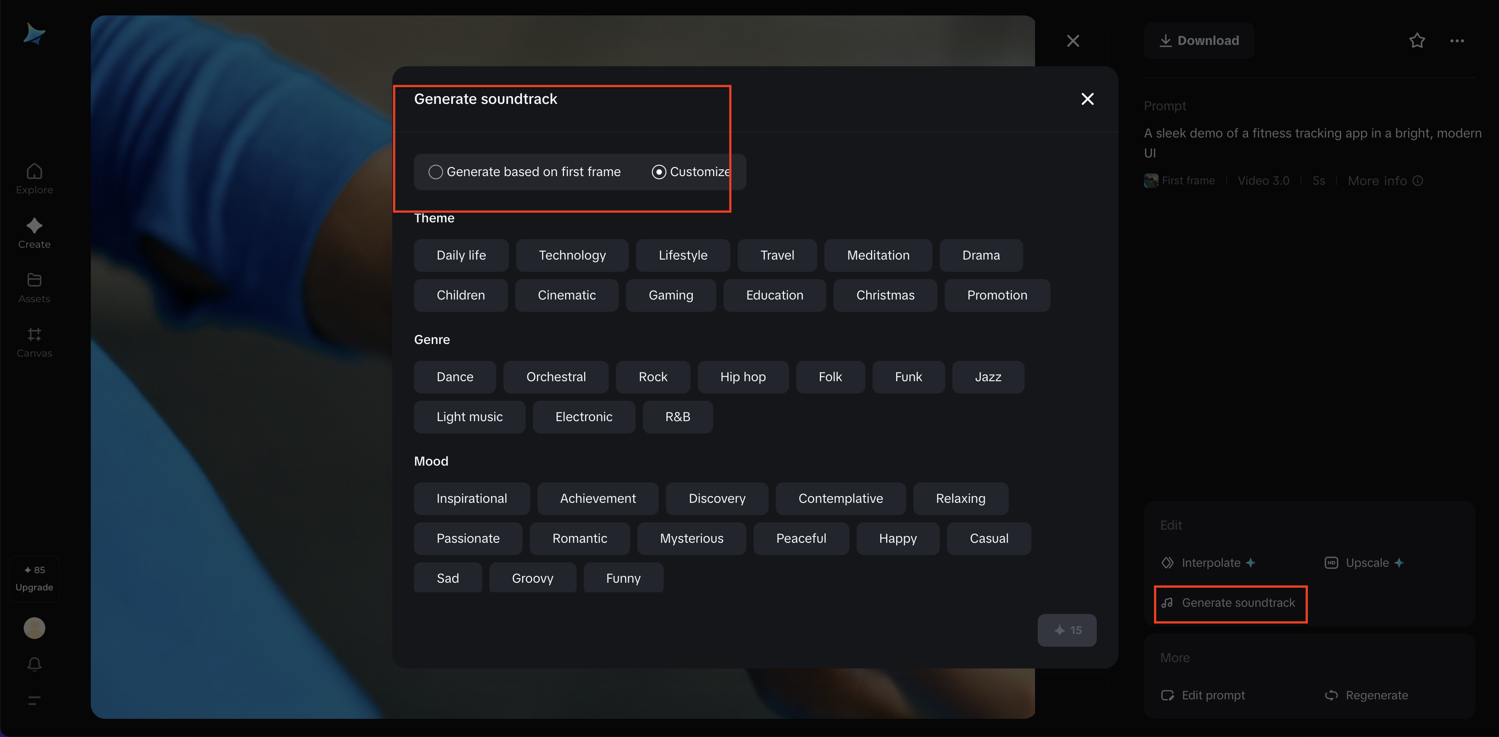This screenshot has height=737, width=1499.
Task: Click the Upgrade credits badge
Action: pyautogui.click(x=35, y=579)
